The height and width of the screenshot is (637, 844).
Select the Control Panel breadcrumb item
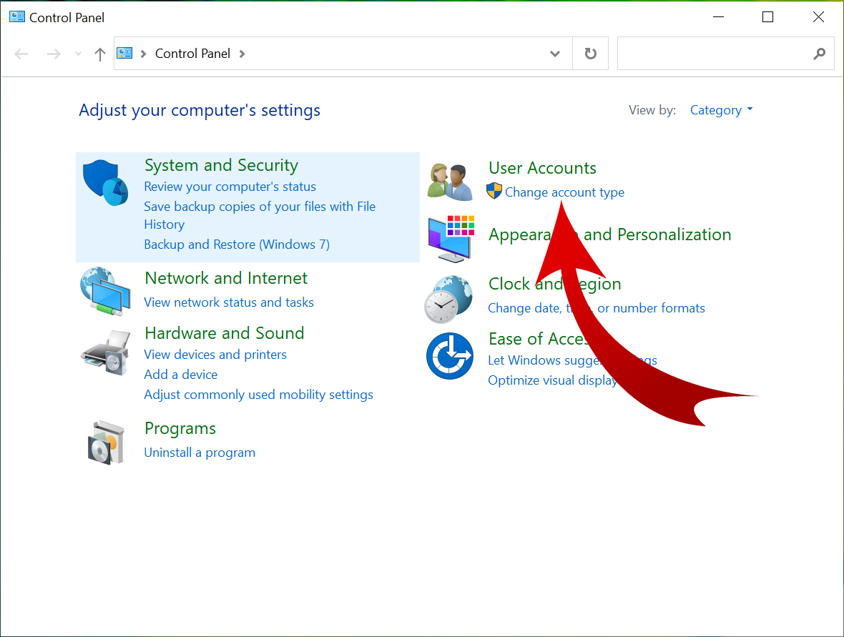(192, 54)
